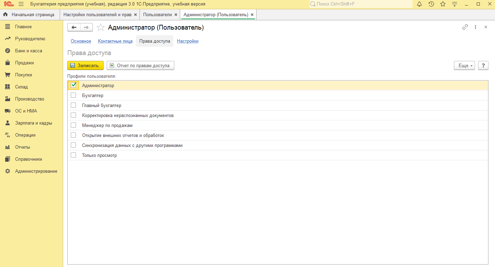Image resolution: width=495 pixels, height=267 pixels.
Task: Go forward with the right arrow
Action: pos(86,28)
